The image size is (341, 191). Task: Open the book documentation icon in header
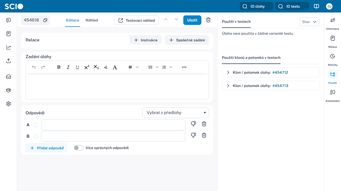tap(316, 6)
